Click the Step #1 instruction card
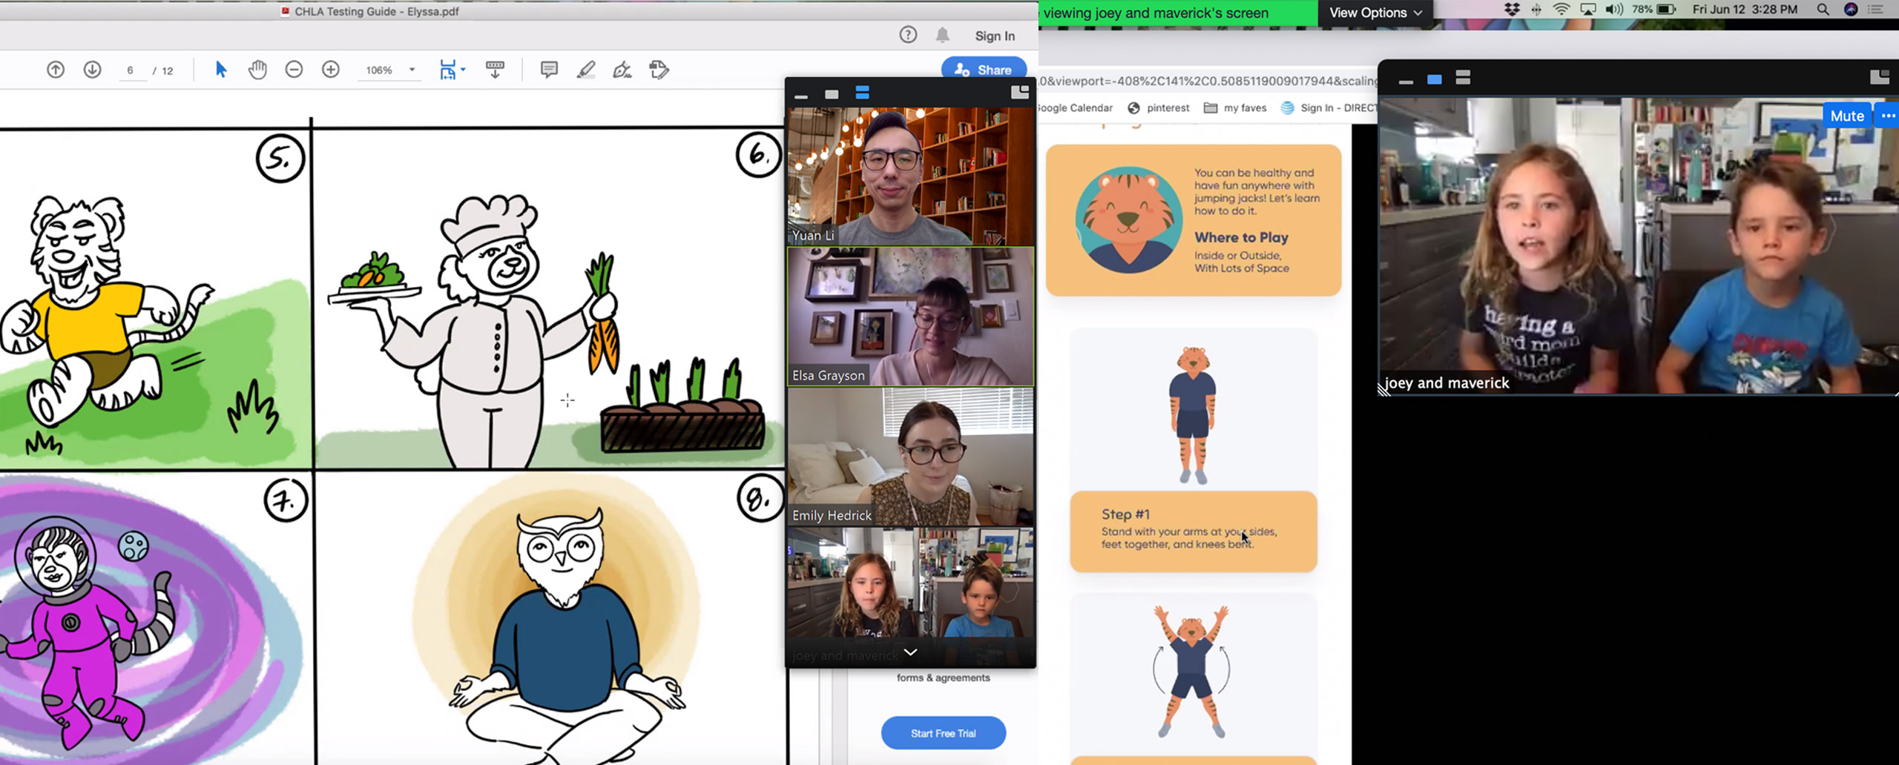The width and height of the screenshot is (1899, 765). pos(1194,531)
